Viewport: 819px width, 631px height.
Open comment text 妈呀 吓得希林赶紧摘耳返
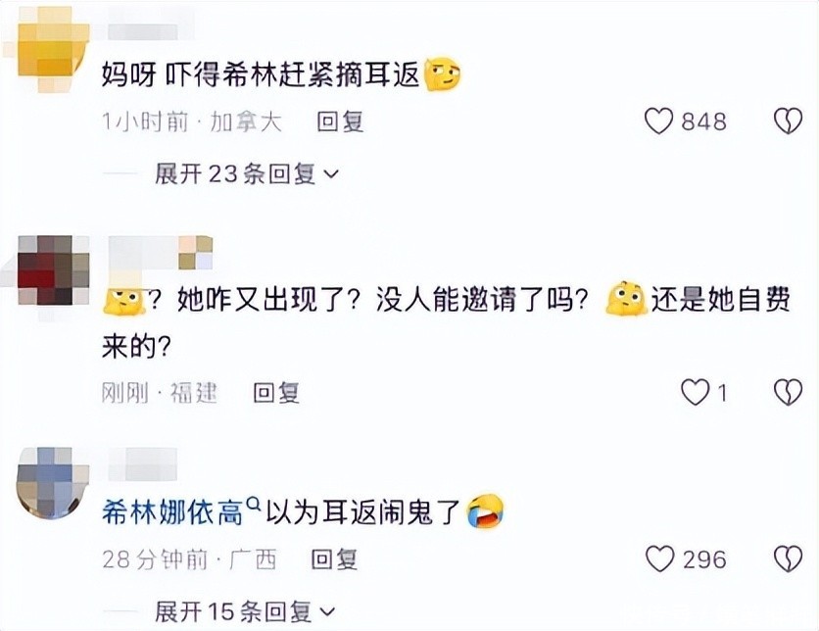tap(261, 75)
